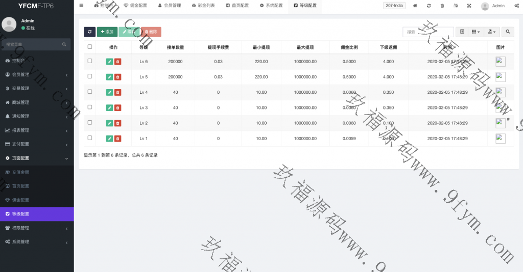The image size is (523, 272).
Task: Expand the 会员管理 sidebar menu
Action: click(37, 75)
